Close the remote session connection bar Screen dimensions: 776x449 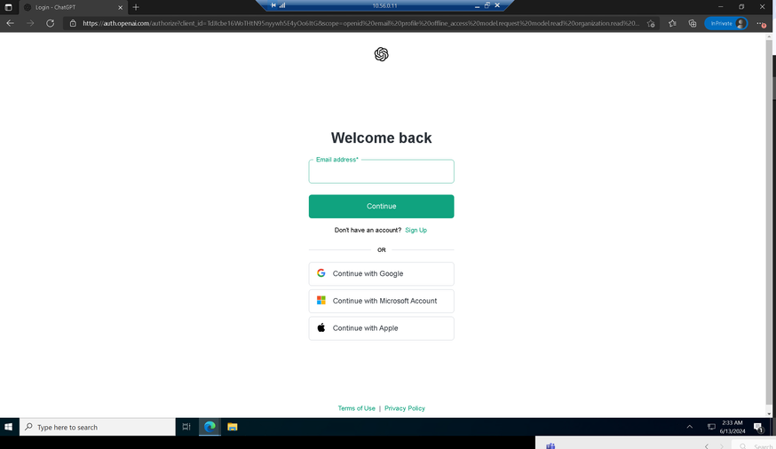pyautogui.click(x=497, y=5)
